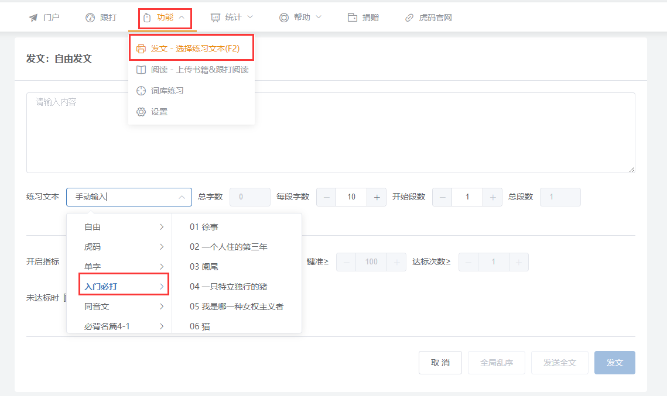Click the wallet icon next to 捐赠
Image resolution: width=667 pixels, height=396 pixels.
pyautogui.click(x=353, y=18)
